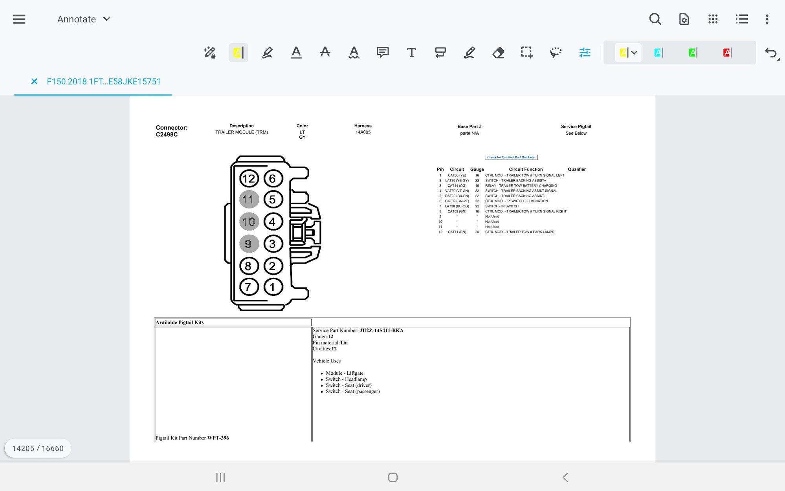The width and height of the screenshot is (785, 491).
Task: Expand the Annotate mode dropdown
Action: coord(106,19)
